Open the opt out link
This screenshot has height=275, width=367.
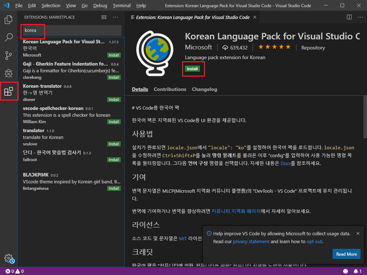click(x=314, y=242)
